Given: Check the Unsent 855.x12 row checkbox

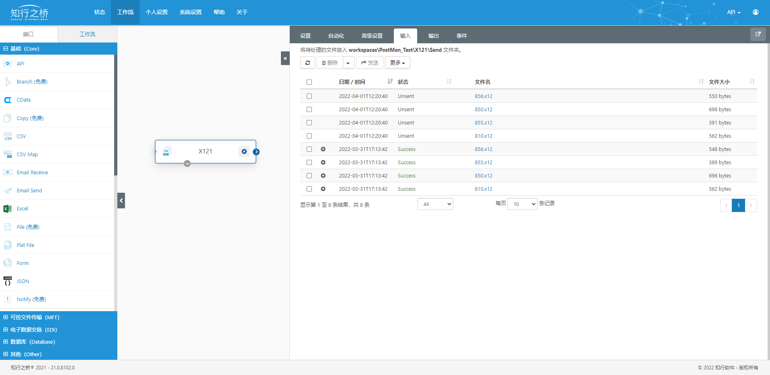Looking at the screenshot, I should [x=309, y=123].
